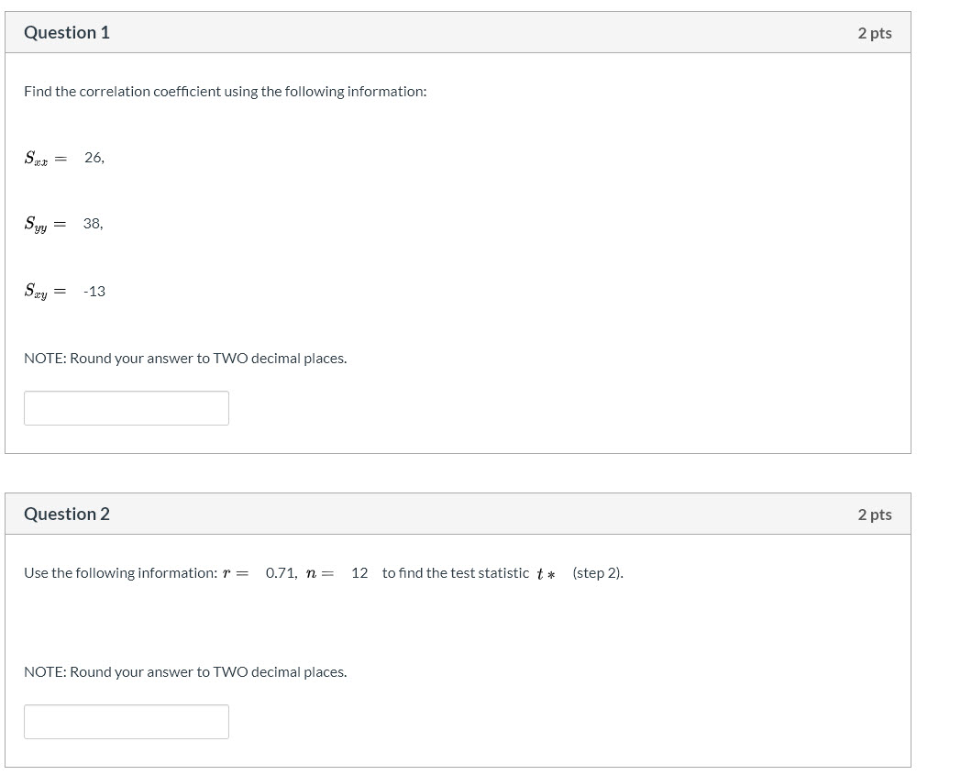Click the Syy formula symbol
Screen dimensions: 972x775
coord(36,225)
